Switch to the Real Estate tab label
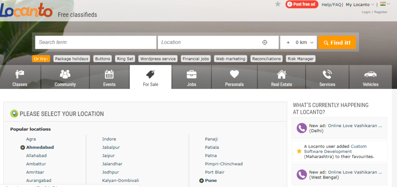Viewport: 397px width, 187px height. point(281,85)
